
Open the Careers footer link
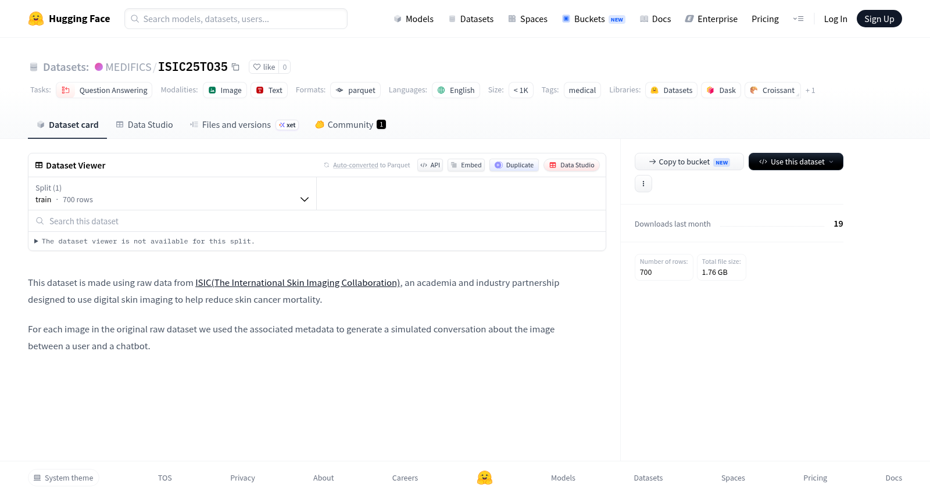(x=405, y=478)
